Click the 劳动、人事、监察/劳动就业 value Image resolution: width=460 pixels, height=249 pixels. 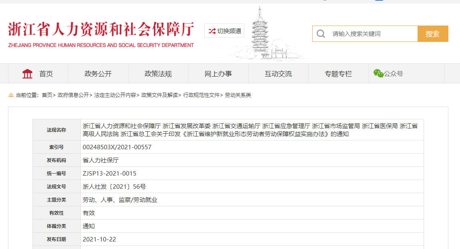coord(120,200)
